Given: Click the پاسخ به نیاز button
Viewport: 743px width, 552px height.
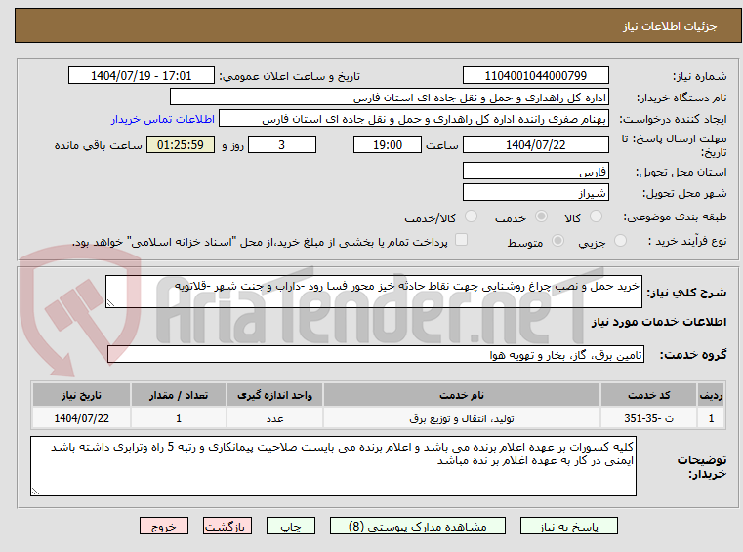Looking at the screenshot, I should [x=568, y=526].
